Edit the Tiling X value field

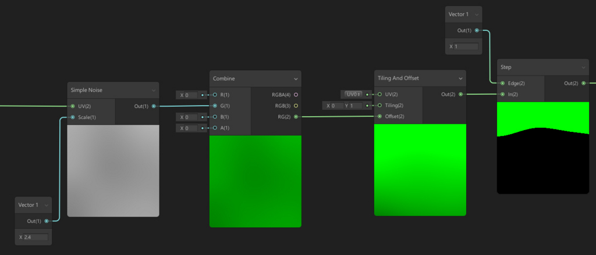click(337, 106)
